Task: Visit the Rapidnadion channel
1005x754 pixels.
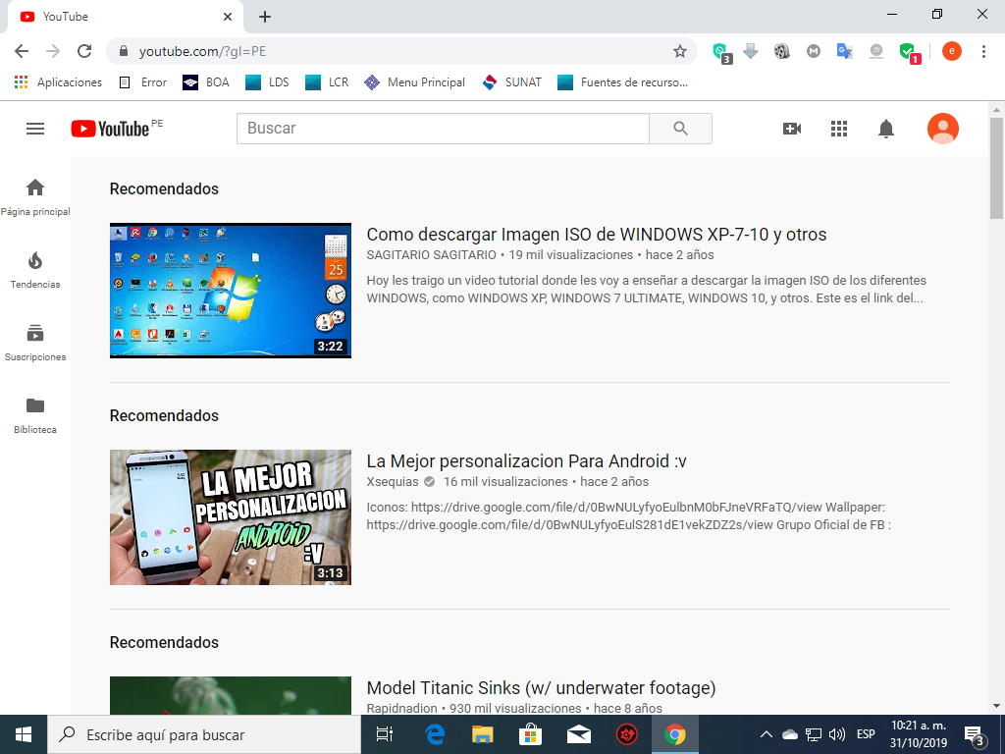Action: tap(401, 709)
